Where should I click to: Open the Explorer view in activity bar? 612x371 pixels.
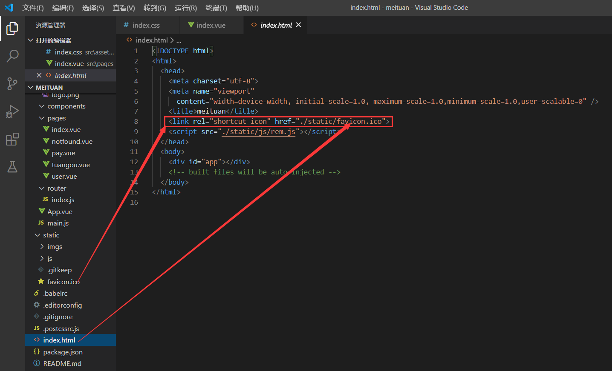[x=12, y=29]
